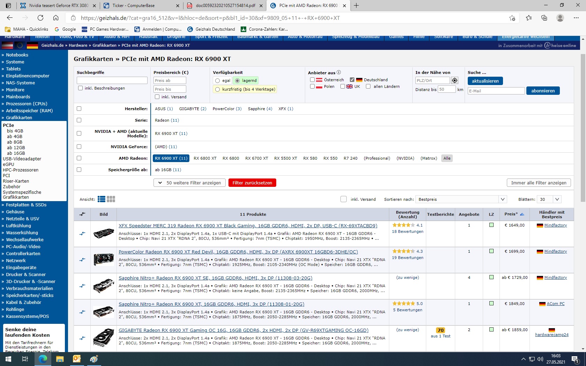Screen dimensions: 586x366
Task: Expand 50 weitere Filter anzeigen
Action: point(189,183)
